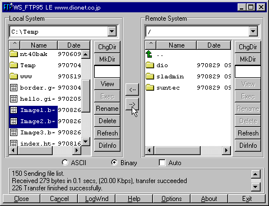269x206 pixels.
Task: Click the local horizontal scrollbar thumb
Action: point(35,150)
